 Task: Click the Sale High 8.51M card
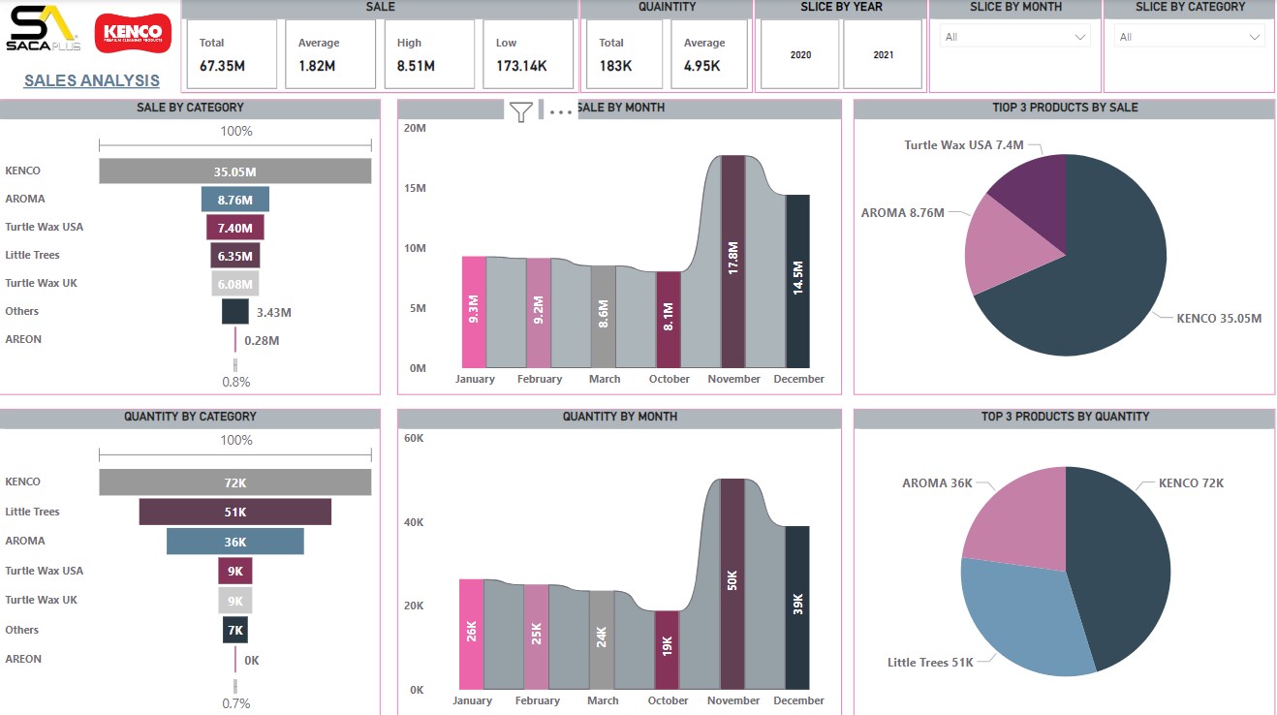pos(430,55)
